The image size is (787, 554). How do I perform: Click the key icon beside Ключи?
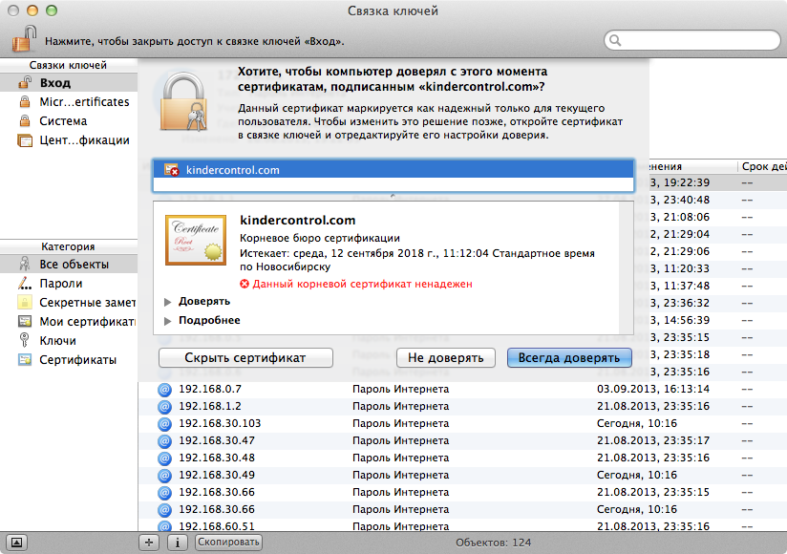point(24,340)
